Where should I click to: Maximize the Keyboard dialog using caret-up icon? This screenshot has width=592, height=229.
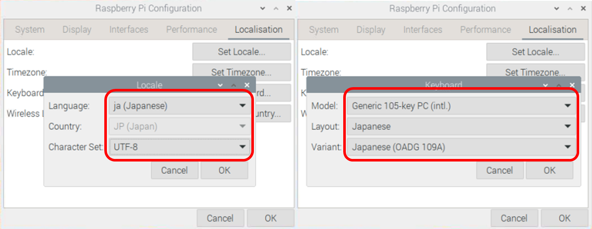(559, 85)
